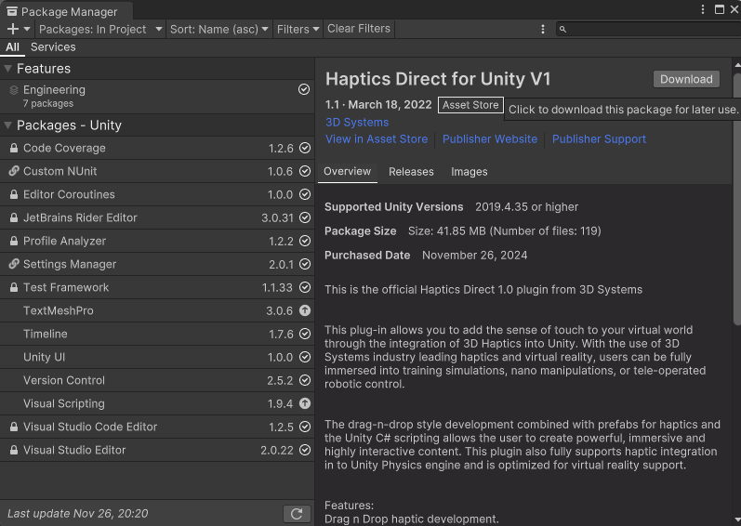Select the Engineering feature set

coord(157,97)
